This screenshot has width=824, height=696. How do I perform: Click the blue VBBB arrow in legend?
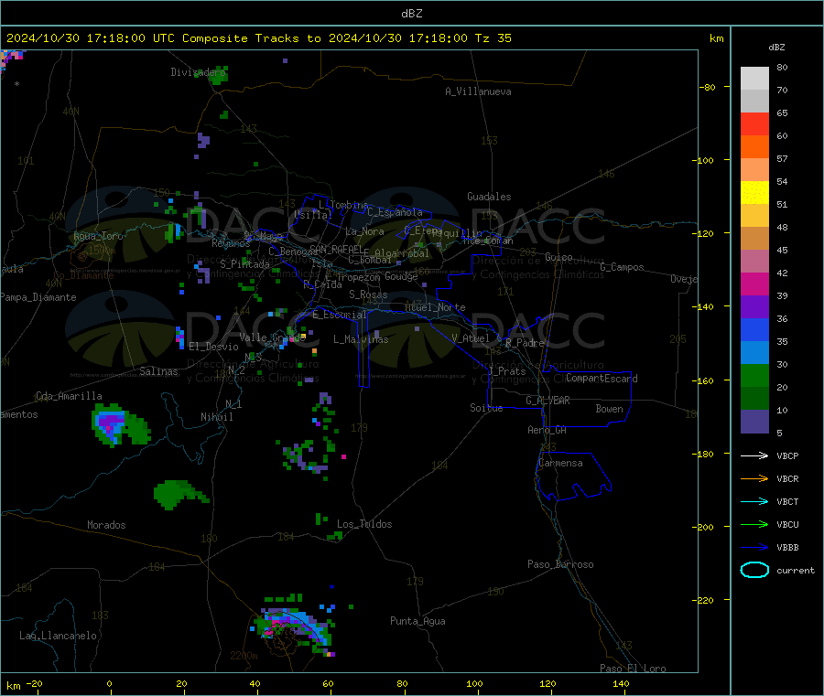[x=754, y=548]
